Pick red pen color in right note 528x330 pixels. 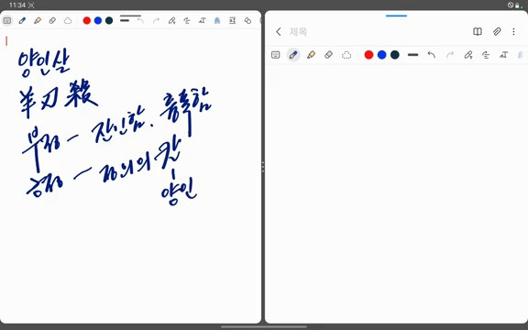368,55
